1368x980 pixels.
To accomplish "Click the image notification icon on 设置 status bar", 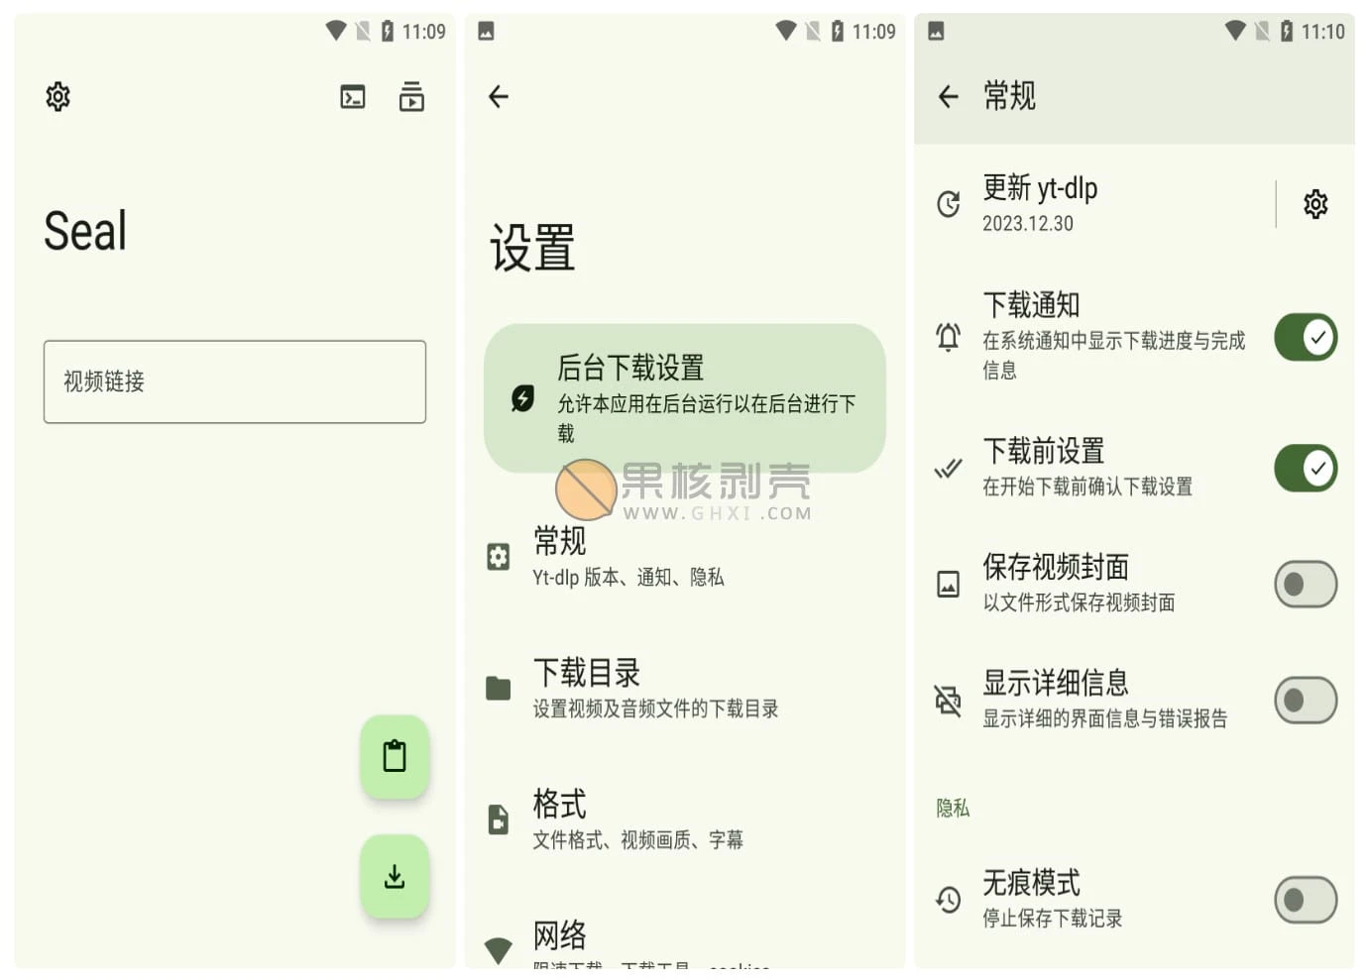I will tap(486, 32).
